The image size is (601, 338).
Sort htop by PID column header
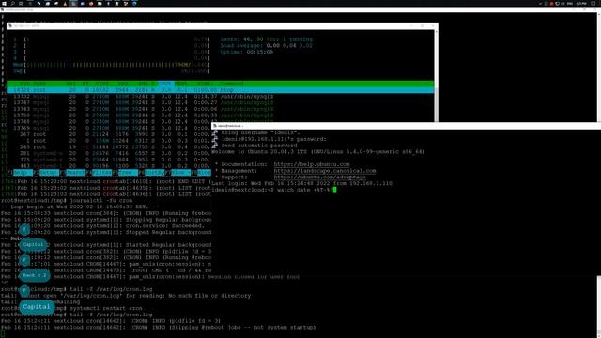coord(25,84)
